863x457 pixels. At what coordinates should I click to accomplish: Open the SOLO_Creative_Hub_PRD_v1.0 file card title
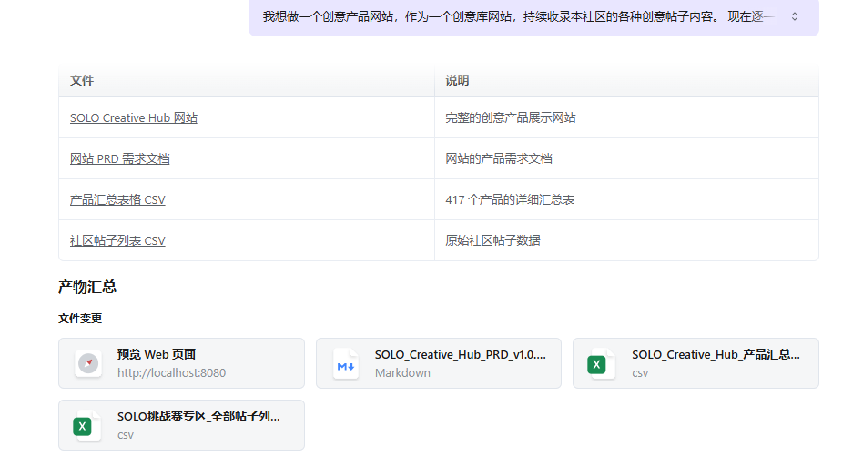[461, 355]
